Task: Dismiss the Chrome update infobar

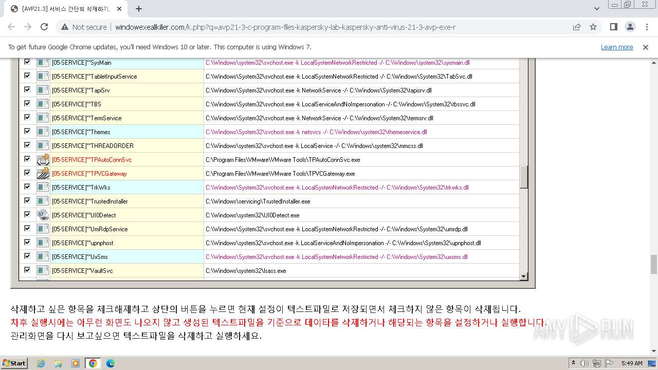Action: pyautogui.click(x=646, y=47)
